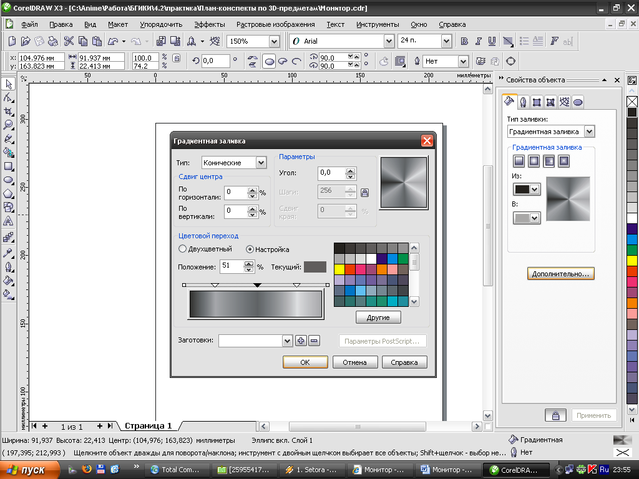Open the zoom level 150% dropdown
The width and height of the screenshot is (639, 479).
pos(275,41)
